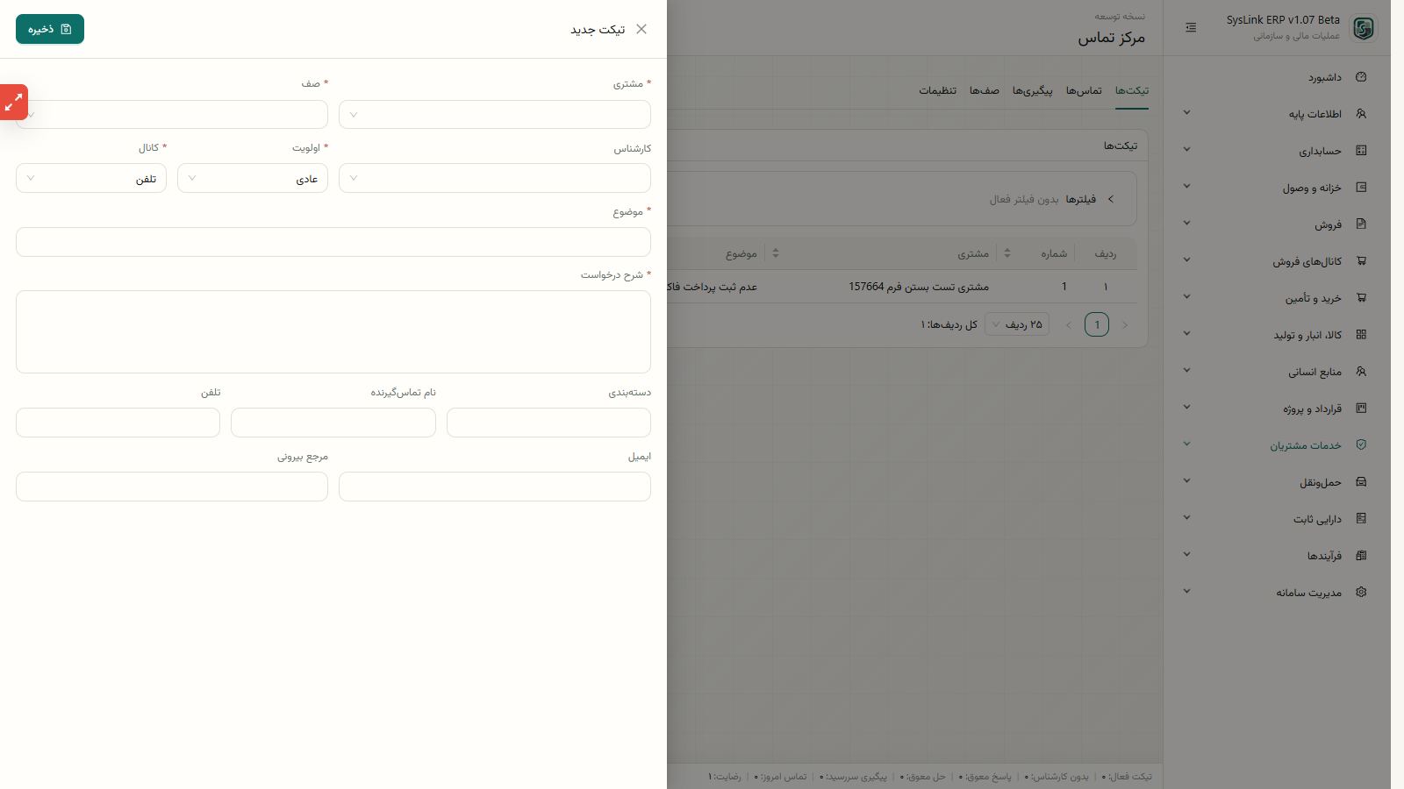Image resolution: width=1404 pixels, height=789 pixels.
Task: Open the اولویت priority dropdown showing عادی
Action: click(253, 178)
